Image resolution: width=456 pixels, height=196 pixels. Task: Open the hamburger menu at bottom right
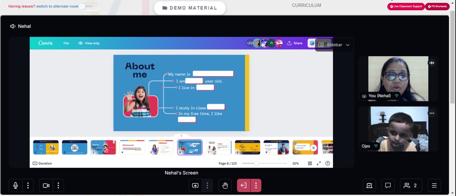click(434, 185)
